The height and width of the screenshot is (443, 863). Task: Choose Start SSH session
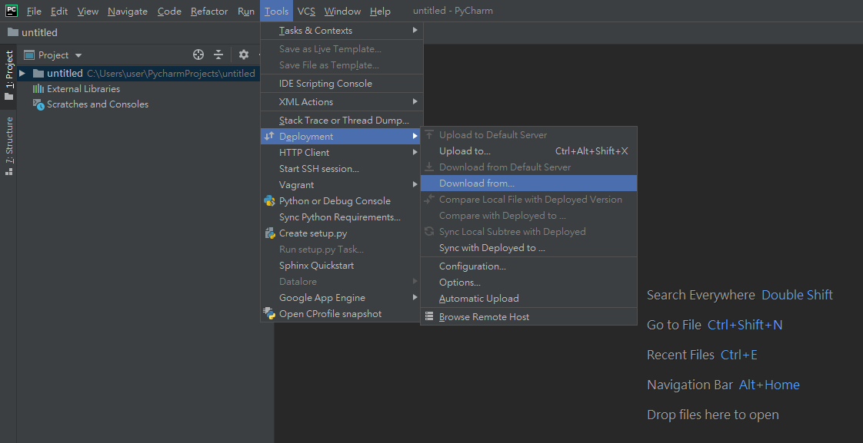pos(342,169)
